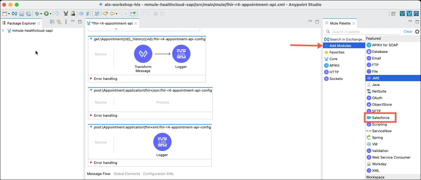The height and width of the screenshot is (180, 421).
Task: Click the back navigation arrow toolbar icon
Action: click(112, 14)
